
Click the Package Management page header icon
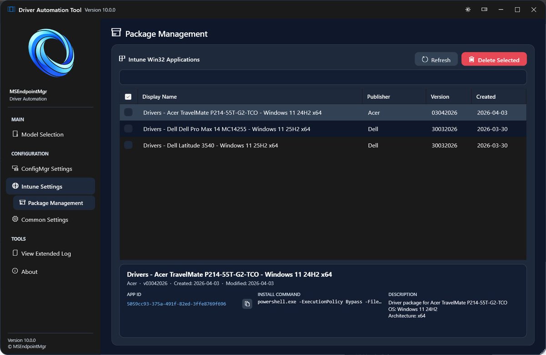[x=116, y=33]
